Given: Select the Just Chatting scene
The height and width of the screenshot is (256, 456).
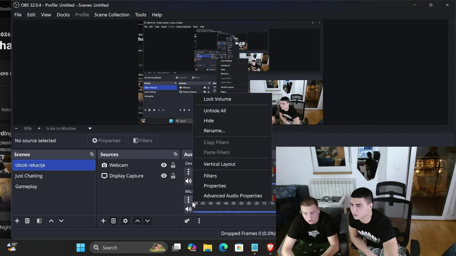Looking at the screenshot, I should point(54,176).
